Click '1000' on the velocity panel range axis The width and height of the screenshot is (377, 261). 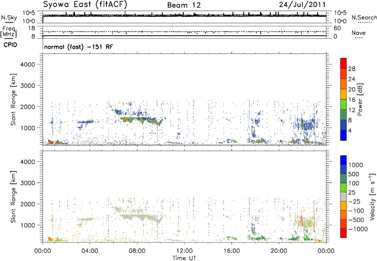pos(28,225)
